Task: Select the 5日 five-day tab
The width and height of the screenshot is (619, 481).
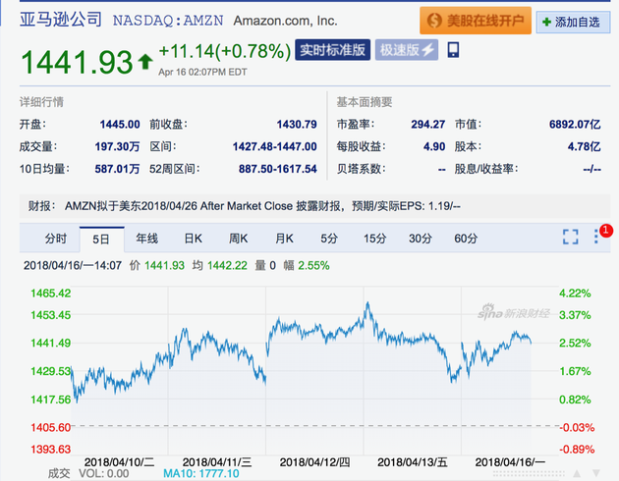Action: coord(101,240)
